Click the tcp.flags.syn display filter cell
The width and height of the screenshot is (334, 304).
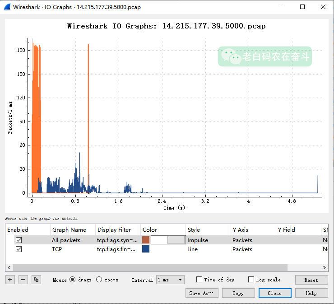[x=117, y=240]
